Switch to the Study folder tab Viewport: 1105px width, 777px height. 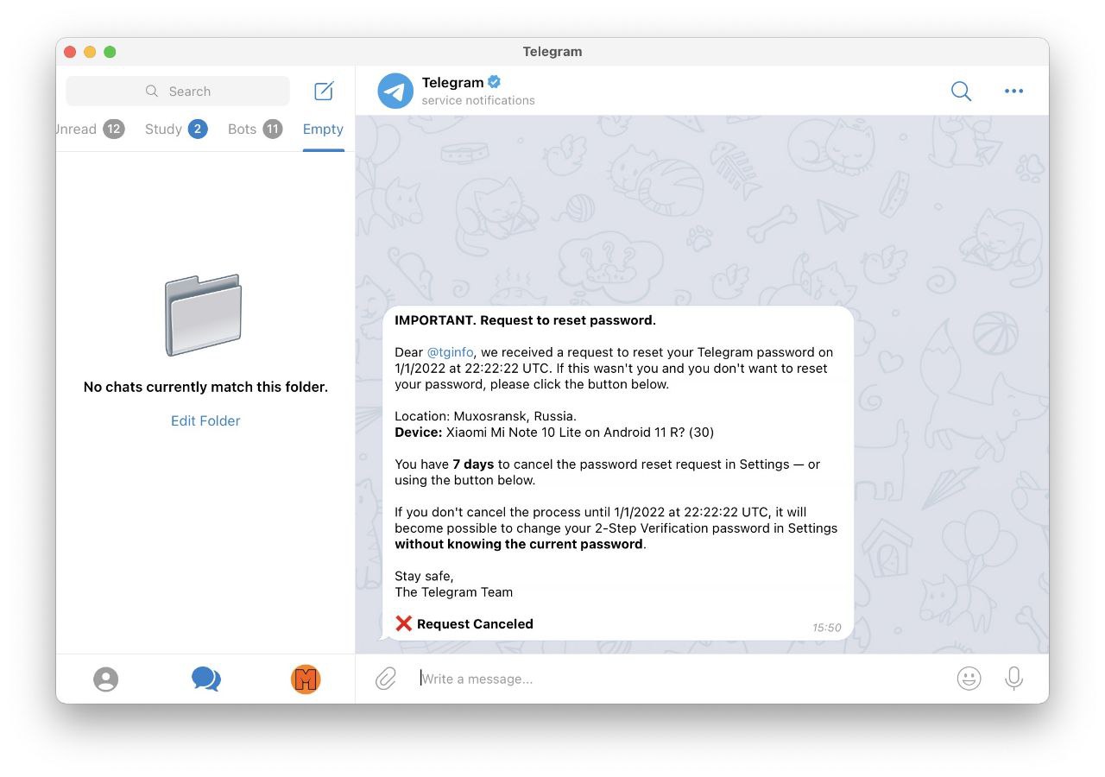pyautogui.click(x=176, y=129)
